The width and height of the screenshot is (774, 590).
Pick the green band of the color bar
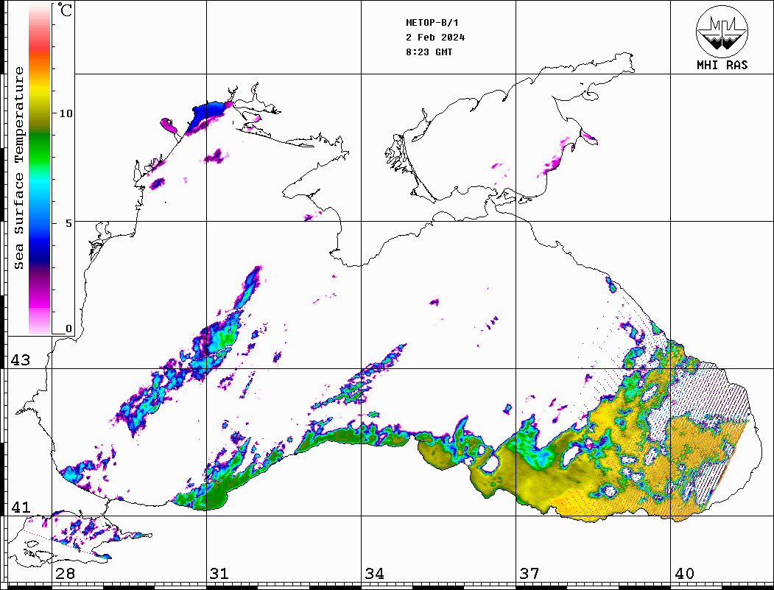[x=40, y=148]
